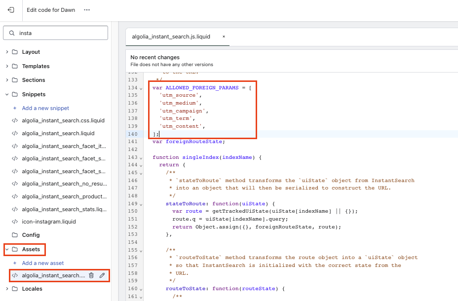Click 'var foreignRouteState;' line
Screen dimensions: 458x301
(x=189, y=142)
